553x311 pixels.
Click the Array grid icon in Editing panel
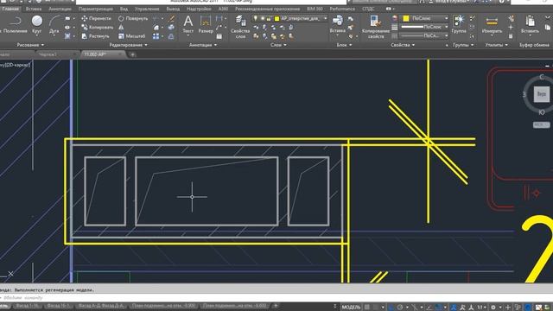[156, 36]
